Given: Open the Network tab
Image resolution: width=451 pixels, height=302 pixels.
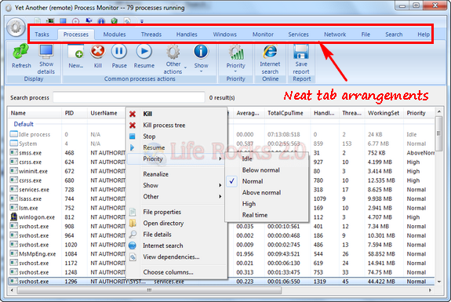Looking at the screenshot, I should point(335,35).
